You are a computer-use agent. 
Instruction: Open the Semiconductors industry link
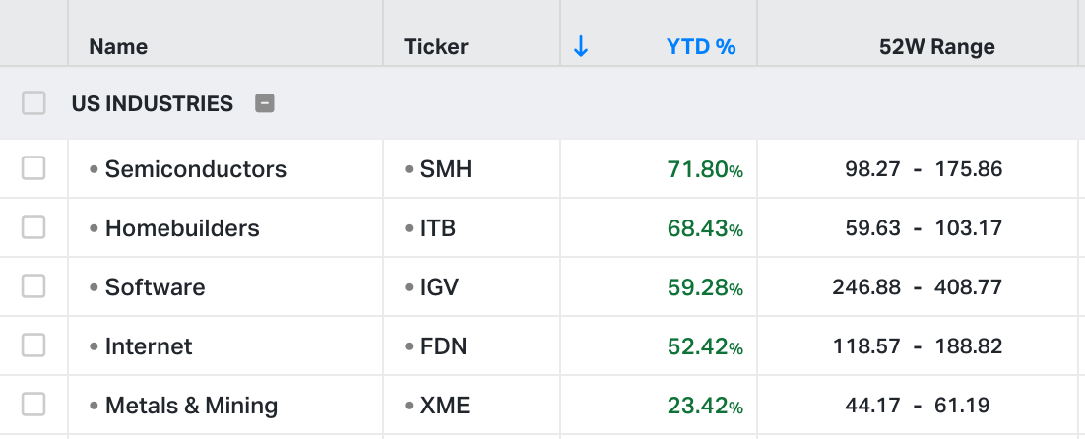[x=195, y=169]
